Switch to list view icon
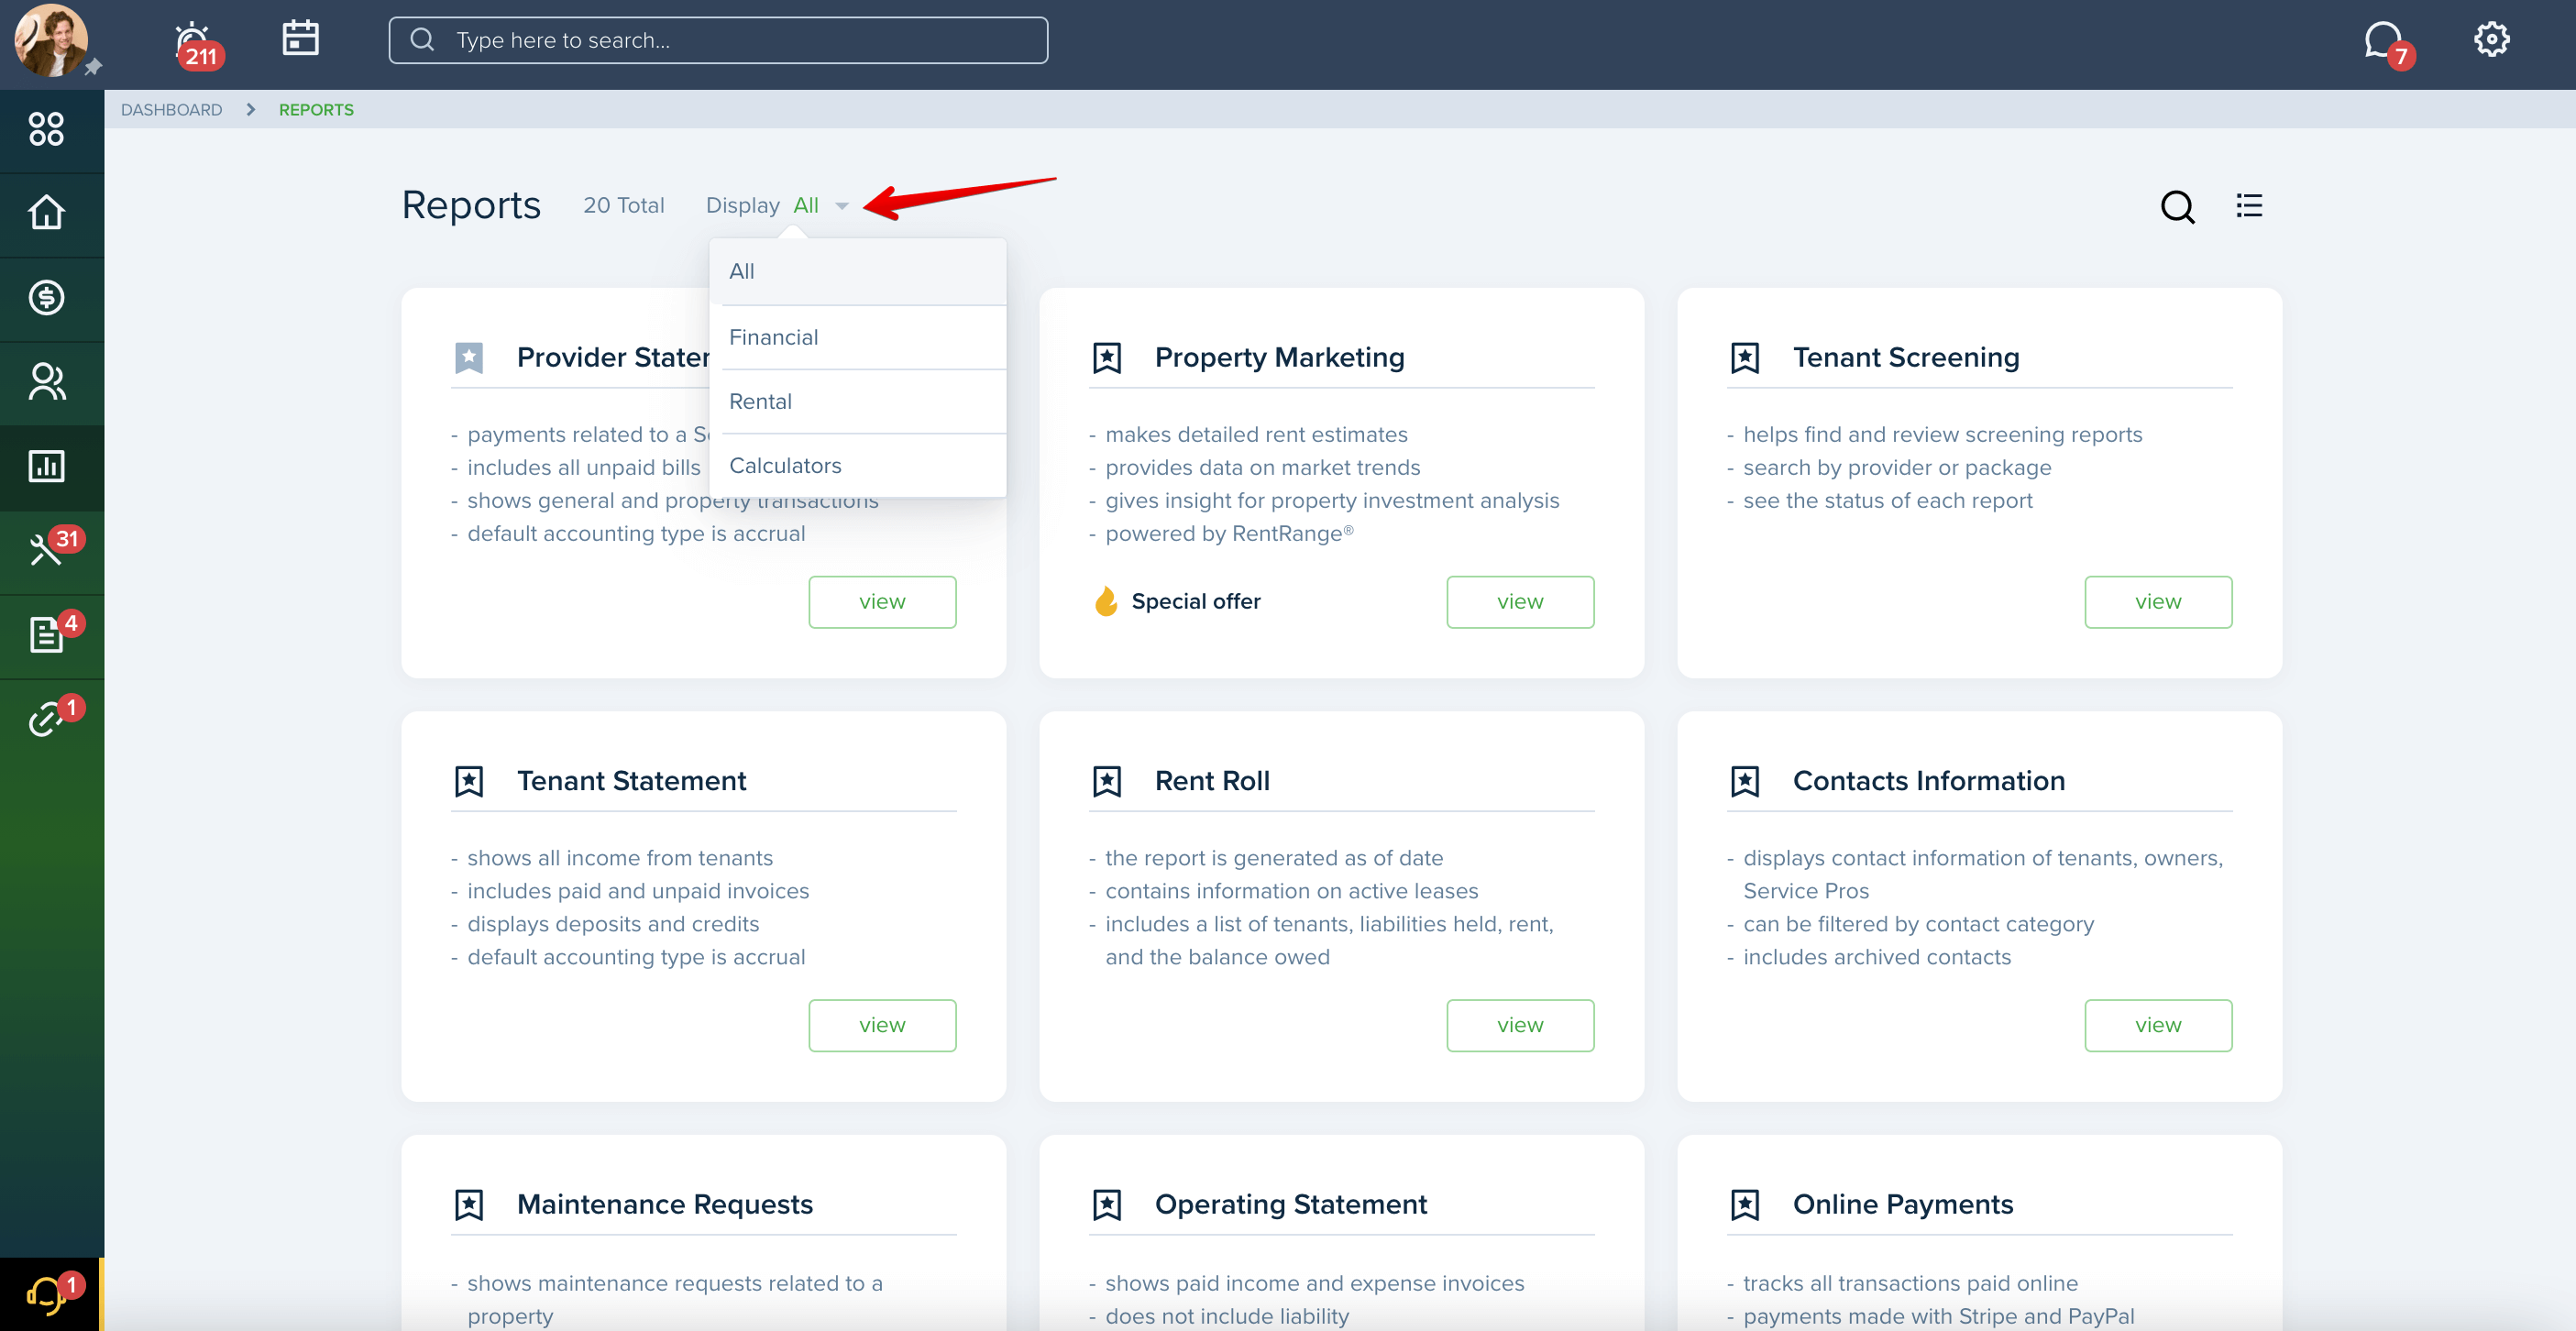 coord(2249,205)
